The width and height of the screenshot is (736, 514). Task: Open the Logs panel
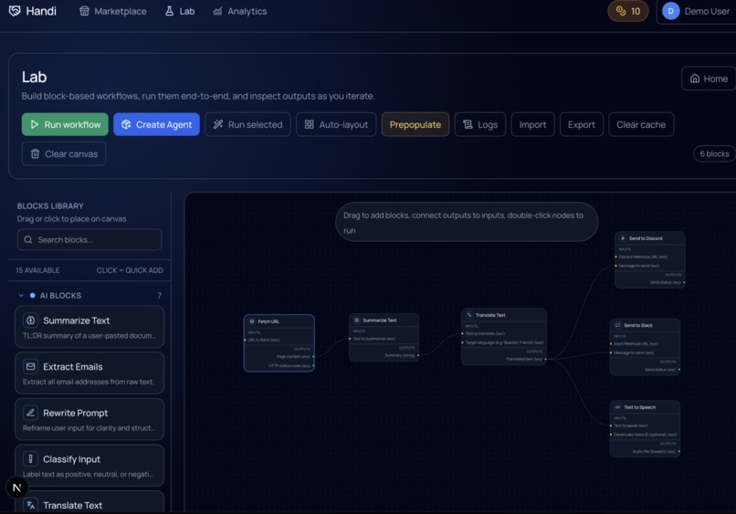coord(480,124)
